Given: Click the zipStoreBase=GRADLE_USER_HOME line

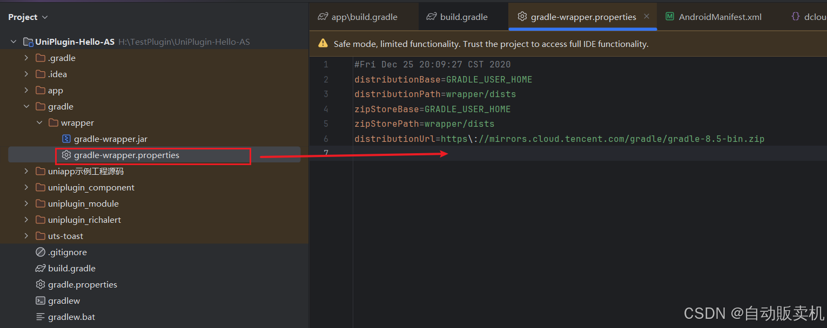Looking at the screenshot, I should pyautogui.click(x=432, y=109).
